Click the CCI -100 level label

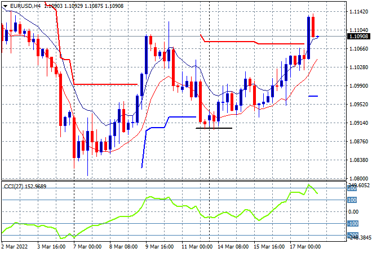pyautogui.click(x=353, y=223)
